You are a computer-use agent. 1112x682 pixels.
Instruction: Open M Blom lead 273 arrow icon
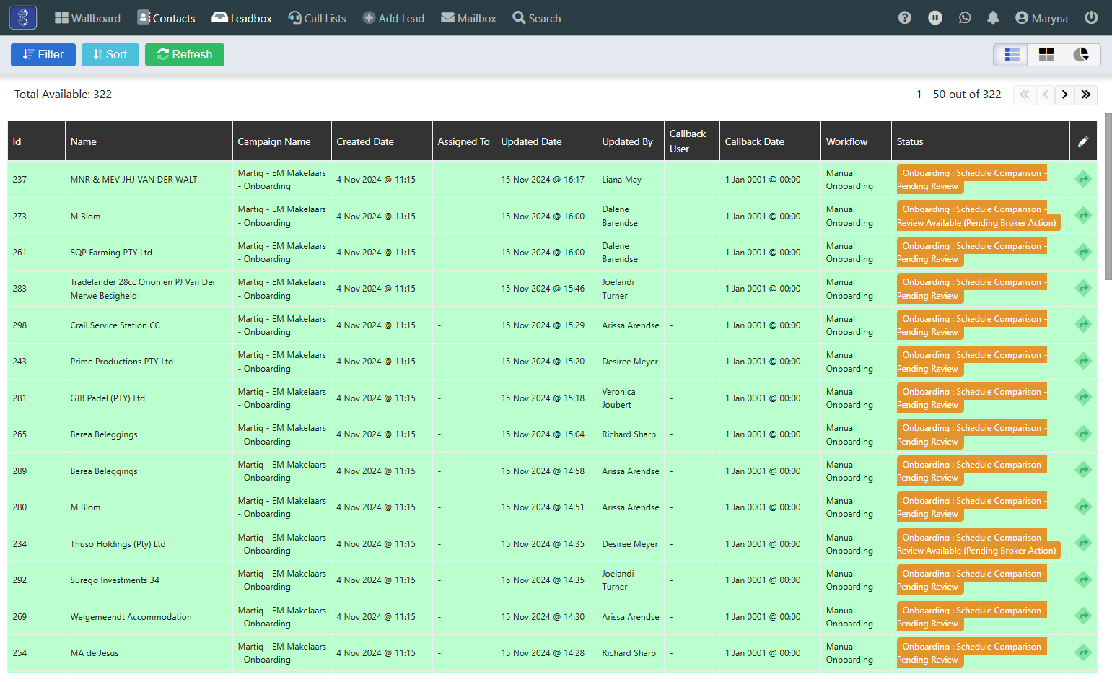1083,216
